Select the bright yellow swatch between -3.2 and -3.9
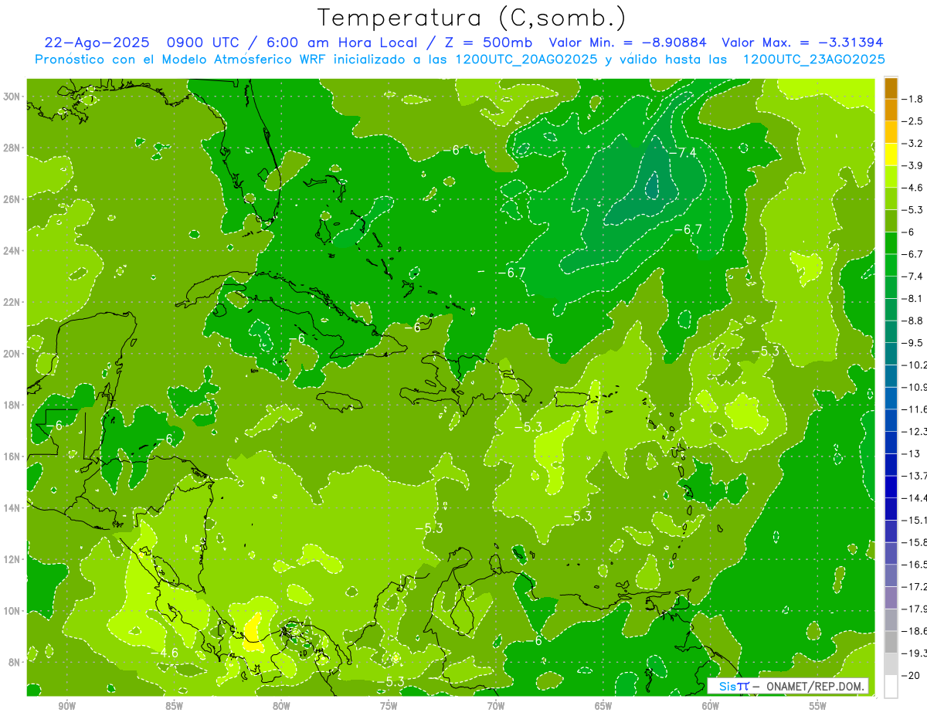Image resolution: width=927 pixels, height=716 pixels. [891, 154]
